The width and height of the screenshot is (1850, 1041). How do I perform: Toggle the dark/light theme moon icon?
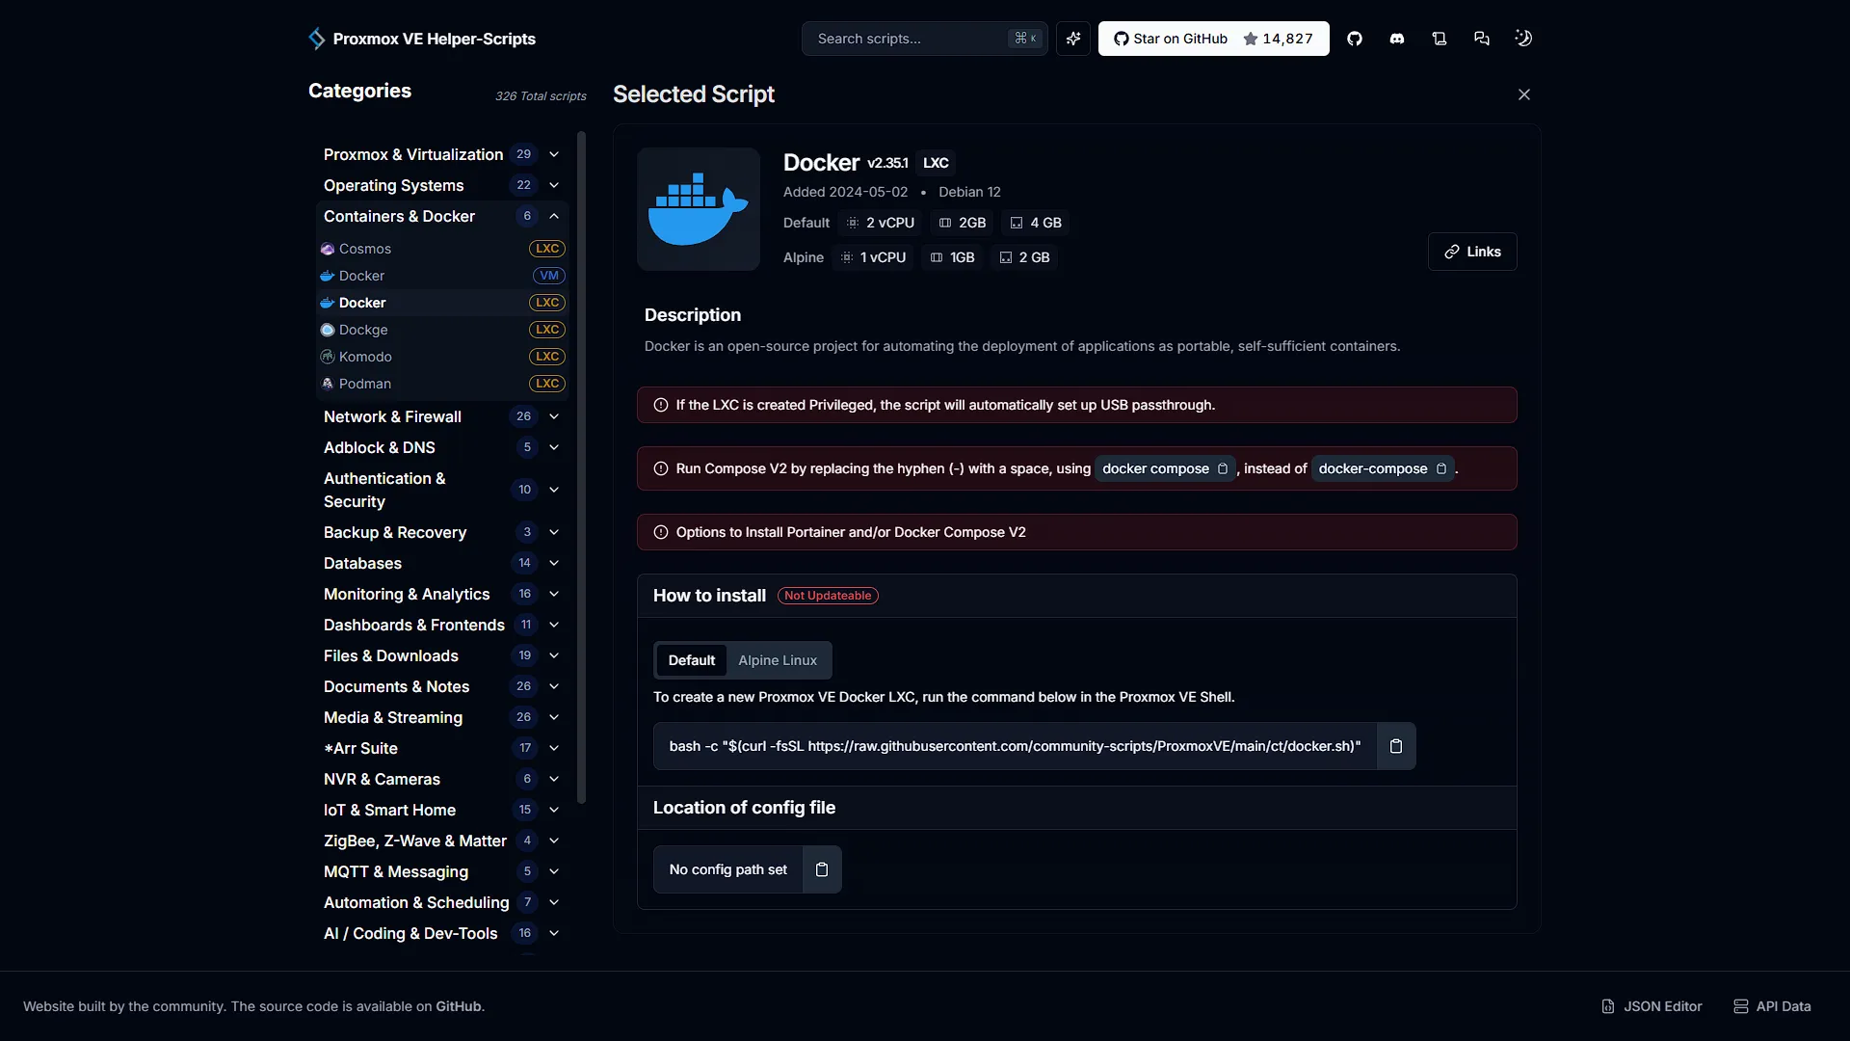pyautogui.click(x=1523, y=39)
